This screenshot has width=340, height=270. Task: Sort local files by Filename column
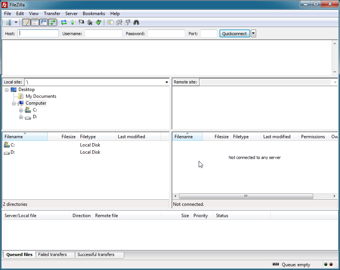coord(25,137)
